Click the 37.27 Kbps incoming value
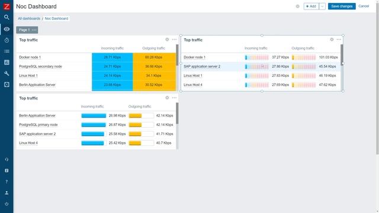The width and height of the screenshot is (379, 213). [280, 57]
